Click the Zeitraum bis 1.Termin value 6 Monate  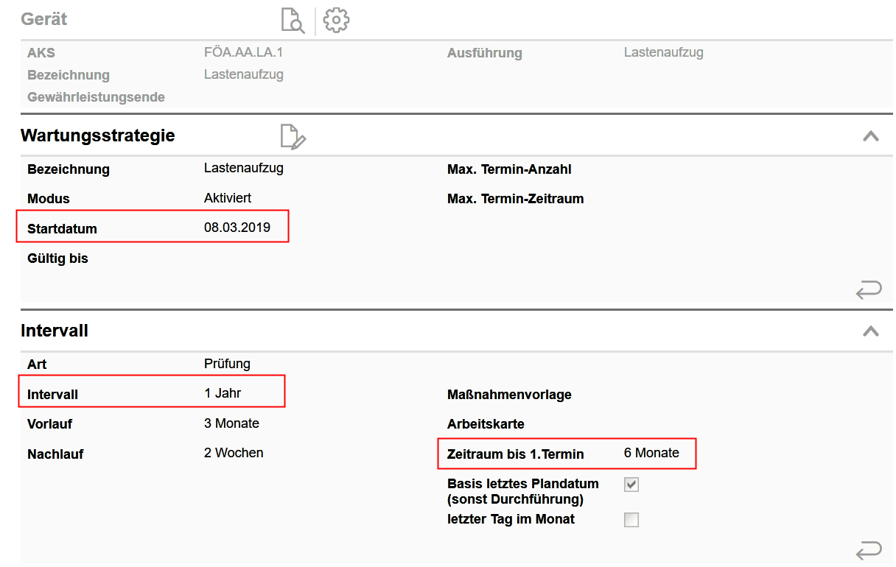(651, 453)
